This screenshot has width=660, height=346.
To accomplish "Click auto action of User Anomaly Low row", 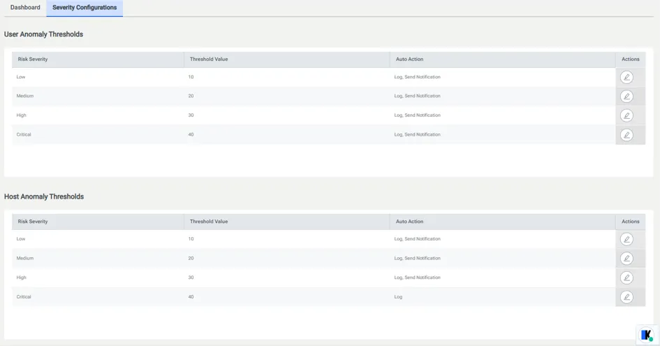I will coord(417,77).
